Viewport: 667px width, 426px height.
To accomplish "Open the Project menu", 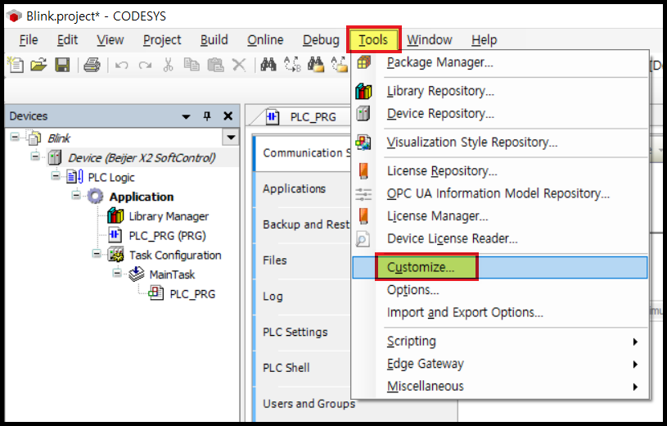I will pos(162,40).
